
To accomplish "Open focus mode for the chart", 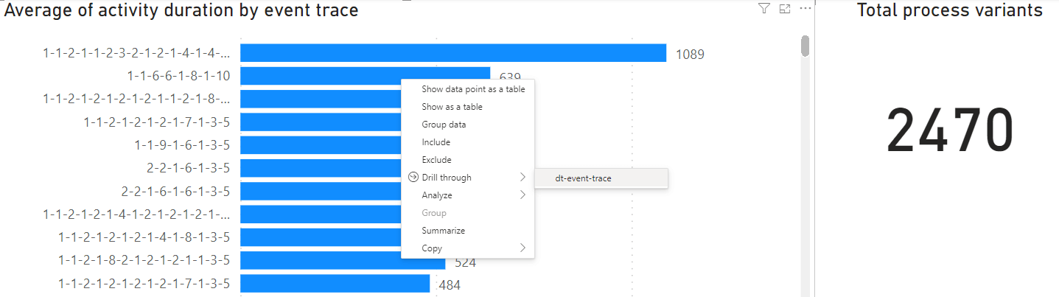I will 784,9.
